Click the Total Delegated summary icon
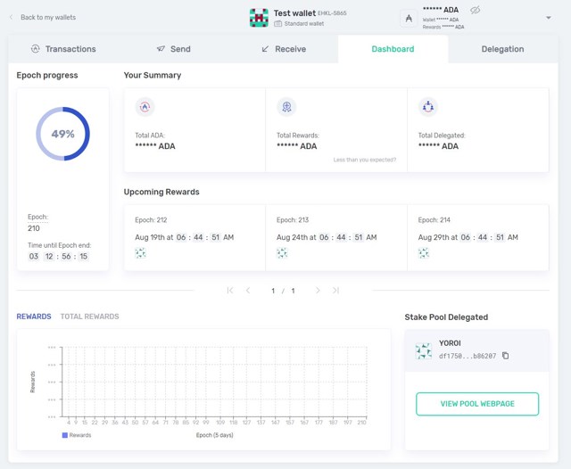The height and width of the screenshot is (469, 571). pyautogui.click(x=427, y=107)
